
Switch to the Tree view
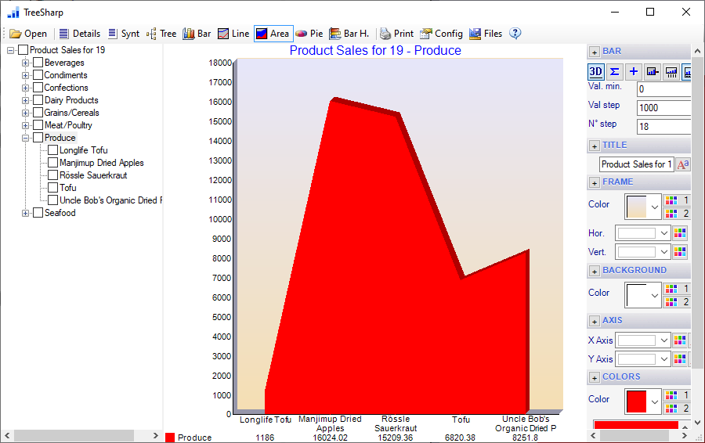tap(161, 34)
